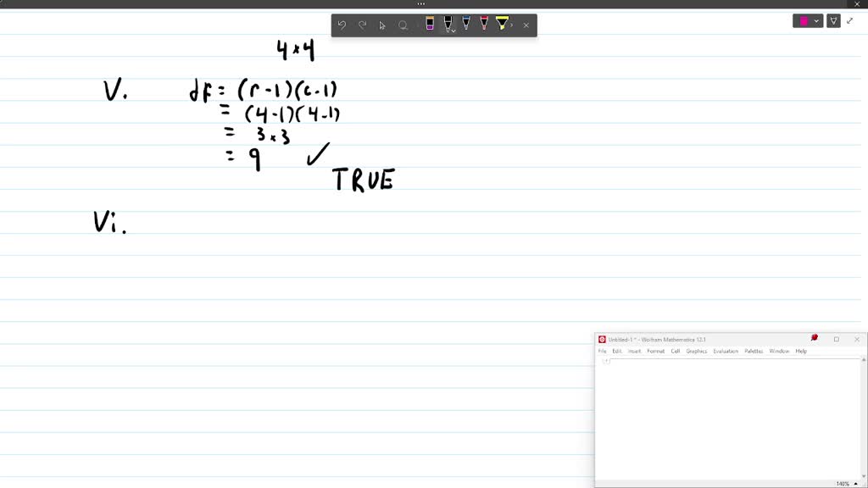868x488 pixels.
Task: Toggle the pen mode button near top right
Action: click(833, 20)
